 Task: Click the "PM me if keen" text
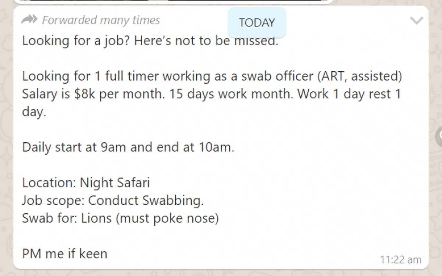point(65,254)
